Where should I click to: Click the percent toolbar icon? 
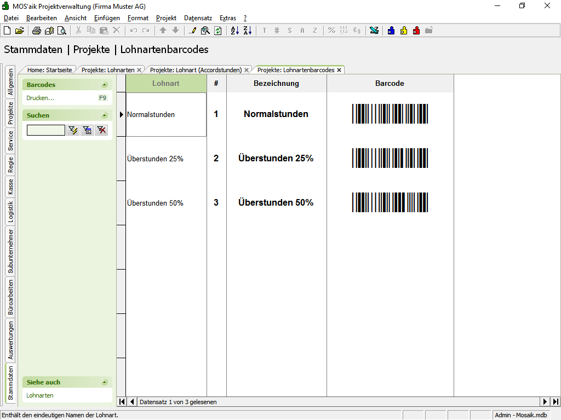click(331, 31)
